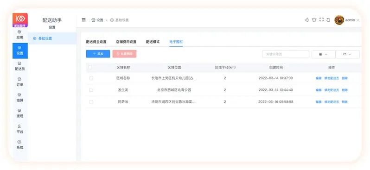Open the export dropdown next to column dropdown
The width and height of the screenshot is (370, 170).
(x=348, y=54)
